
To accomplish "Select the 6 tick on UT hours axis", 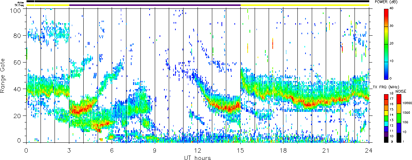I will point(112,150).
